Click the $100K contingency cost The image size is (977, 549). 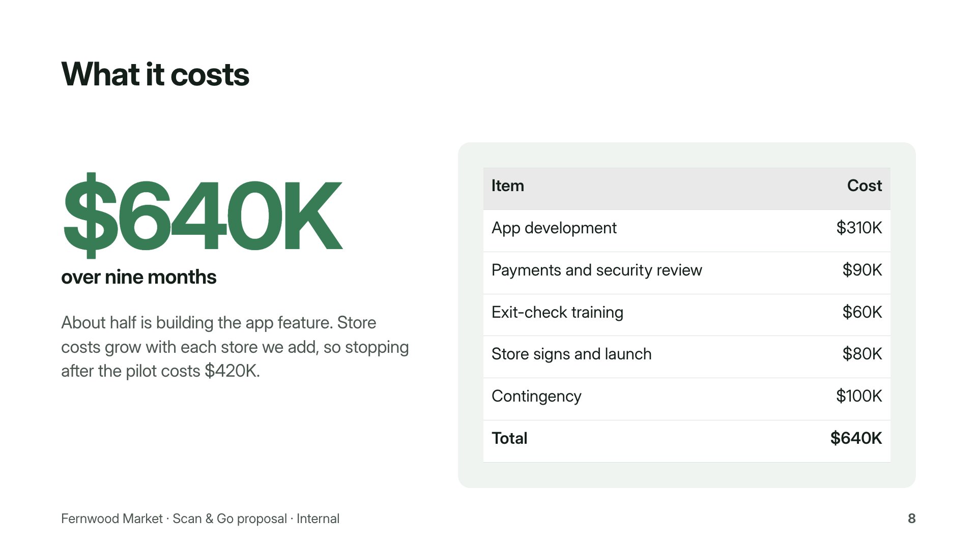[859, 396]
